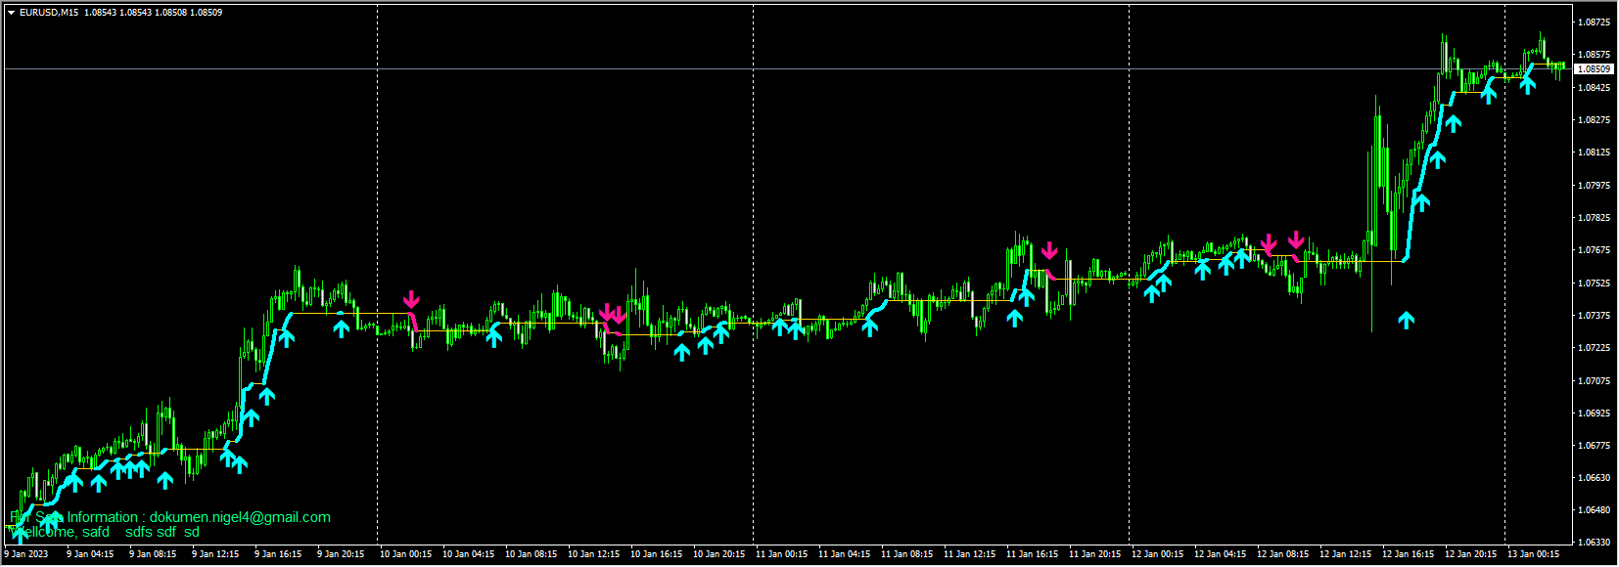Click the 1.07075 price scale label
This screenshot has width=1619, height=567.
[x=1594, y=380]
